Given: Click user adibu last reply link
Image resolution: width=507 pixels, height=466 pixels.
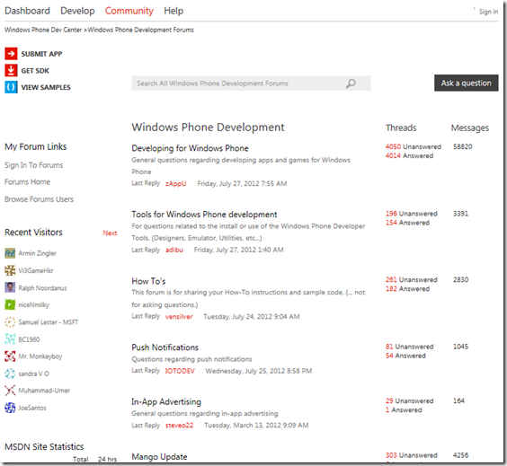Looking at the screenshot, I should click(174, 250).
